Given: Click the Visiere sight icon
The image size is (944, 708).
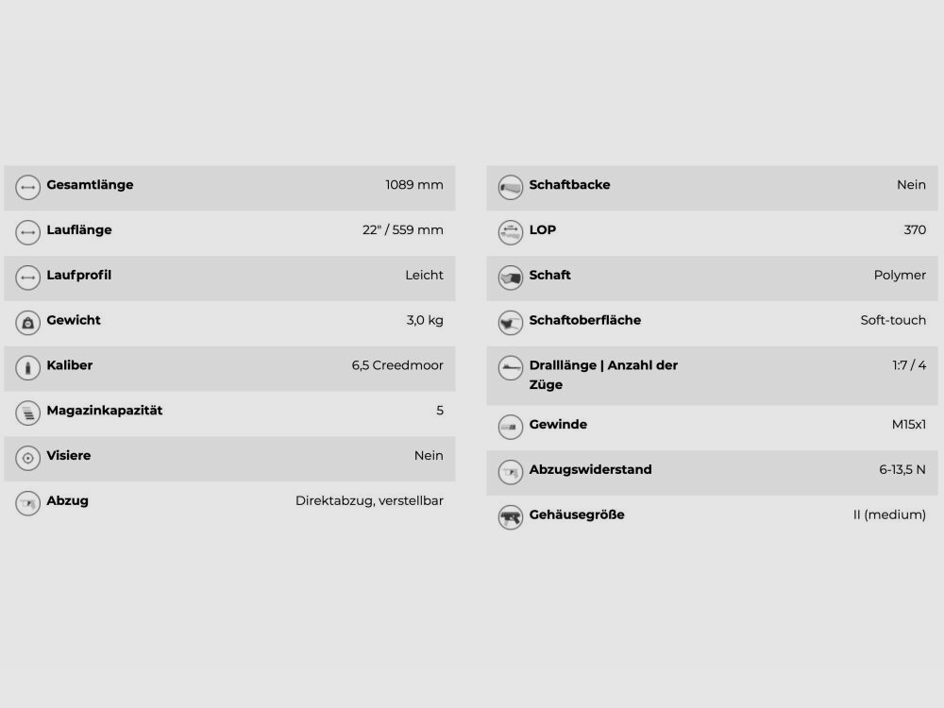Looking at the screenshot, I should pyautogui.click(x=28, y=458).
